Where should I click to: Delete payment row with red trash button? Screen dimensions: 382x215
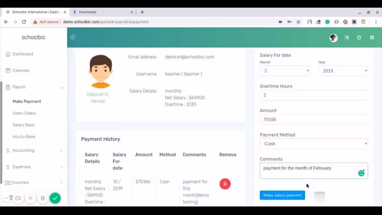pos(225,184)
